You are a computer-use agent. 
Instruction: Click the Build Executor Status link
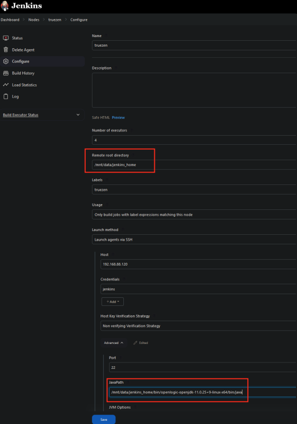[x=21, y=115]
